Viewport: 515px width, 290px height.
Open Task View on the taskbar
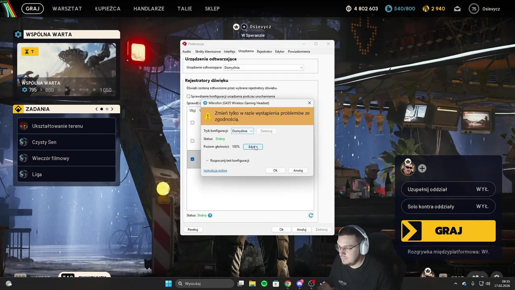click(x=241, y=284)
